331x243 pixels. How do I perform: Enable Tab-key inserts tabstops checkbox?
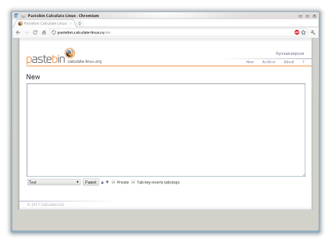point(133,182)
